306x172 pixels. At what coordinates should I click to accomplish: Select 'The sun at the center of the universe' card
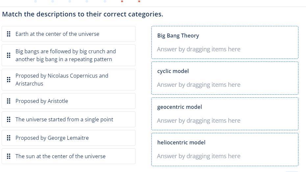(x=68, y=156)
